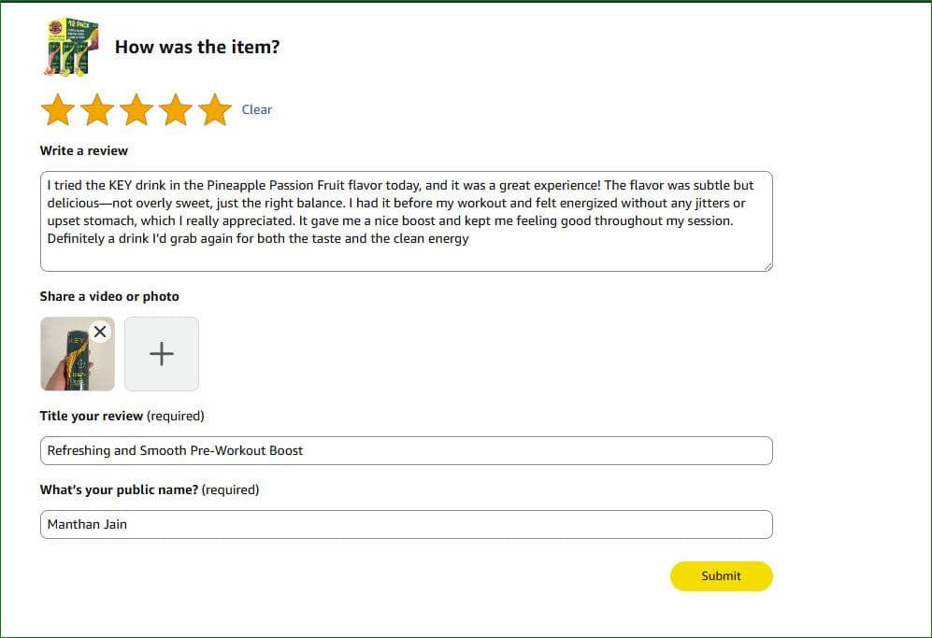Click the 'What's your public name?' label
The image size is (932, 638).
pyautogui.click(x=119, y=489)
